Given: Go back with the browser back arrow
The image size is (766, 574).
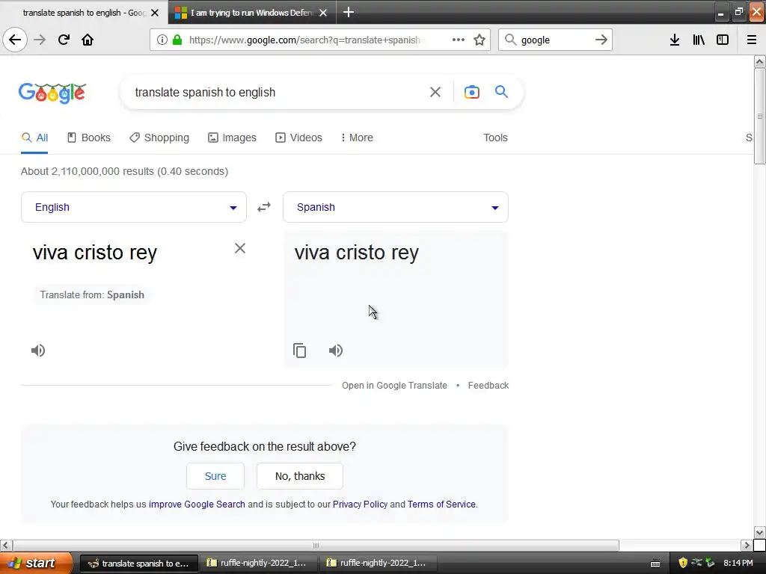Looking at the screenshot, I should (x=15, y=40).
